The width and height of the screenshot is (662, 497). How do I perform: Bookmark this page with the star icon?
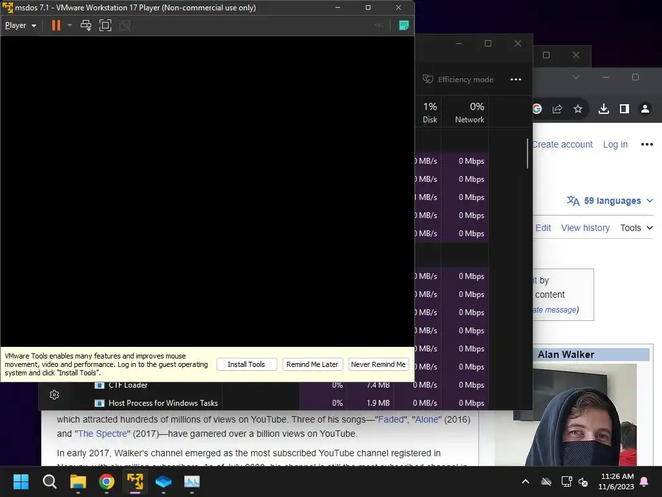tap(578, 109)
